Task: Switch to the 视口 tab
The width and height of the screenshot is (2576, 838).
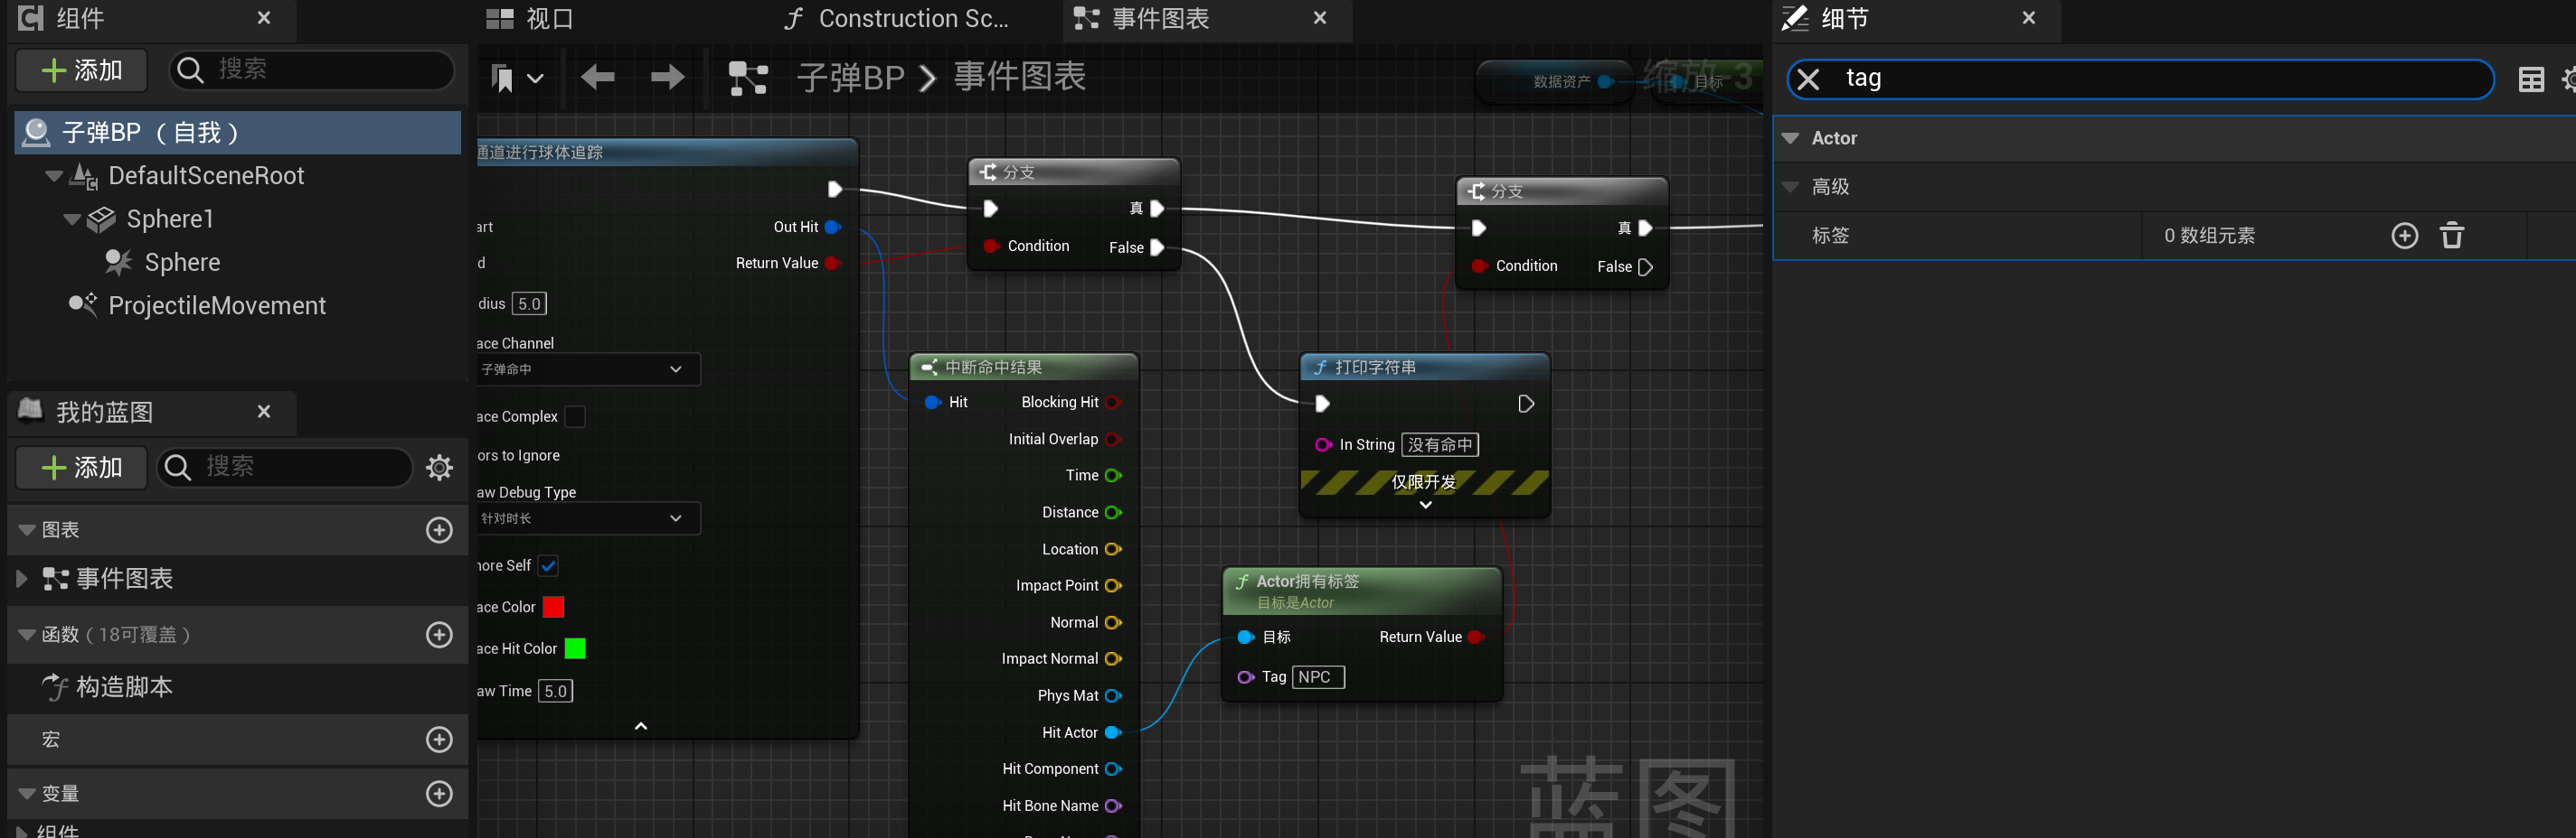Action: click(x=530, y=19)
